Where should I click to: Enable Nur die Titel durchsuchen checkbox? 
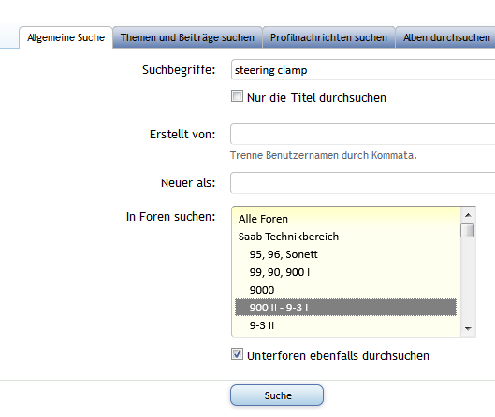click(237, 96)
